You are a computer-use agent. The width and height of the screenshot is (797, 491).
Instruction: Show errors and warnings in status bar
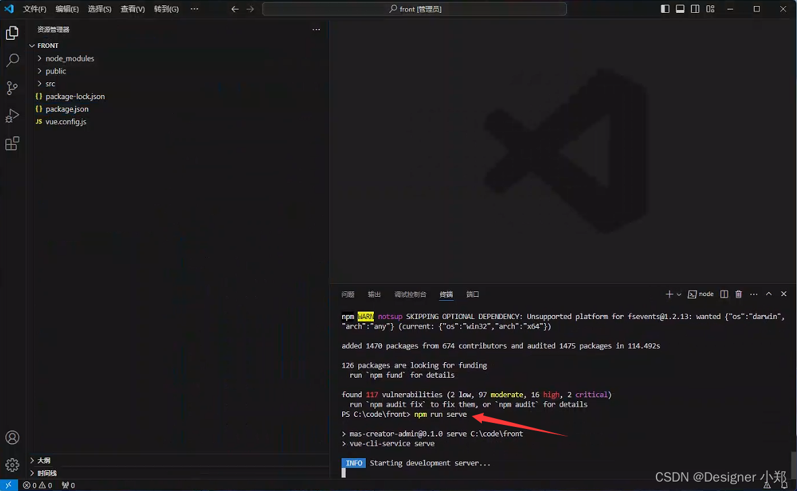pos(38,485)
